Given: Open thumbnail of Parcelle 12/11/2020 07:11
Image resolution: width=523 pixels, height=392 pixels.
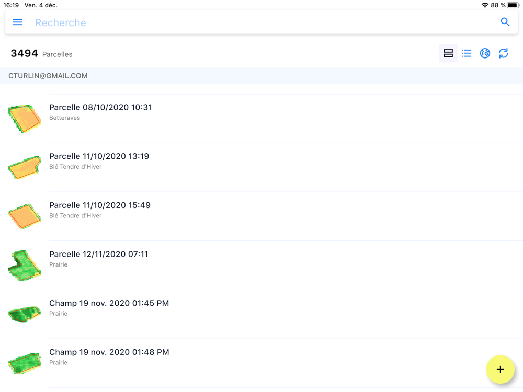Looking at the screenshot, I should (x=25, y=266).
